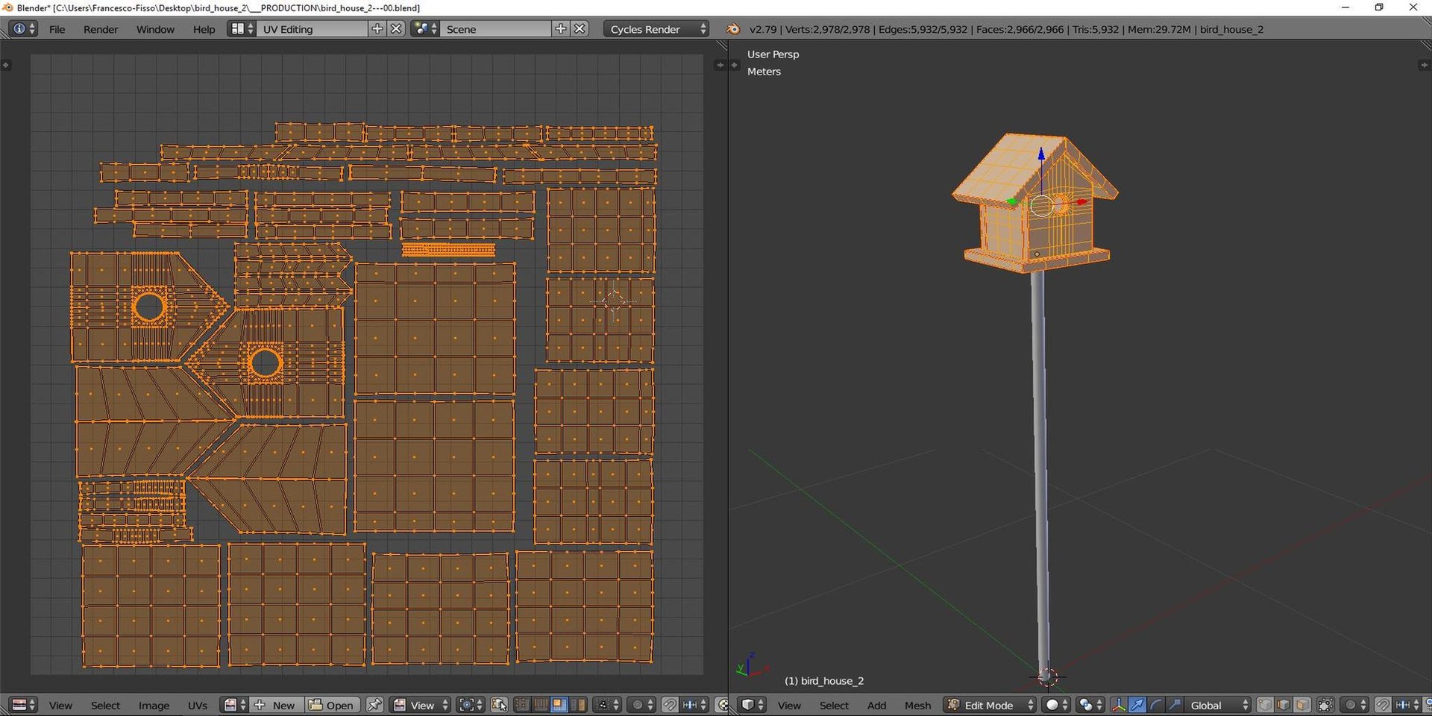Click the New image button
This screenshot has height=716, width=1432.
click(x=275, y=705)
